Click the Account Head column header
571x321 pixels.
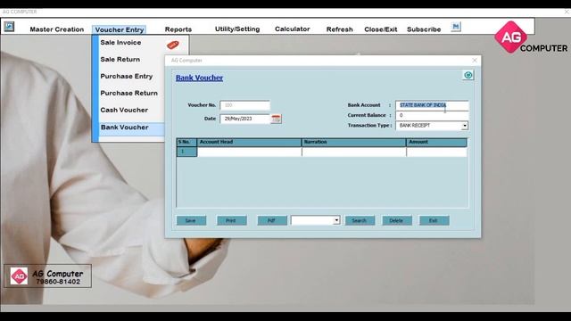tap(250, 143)
